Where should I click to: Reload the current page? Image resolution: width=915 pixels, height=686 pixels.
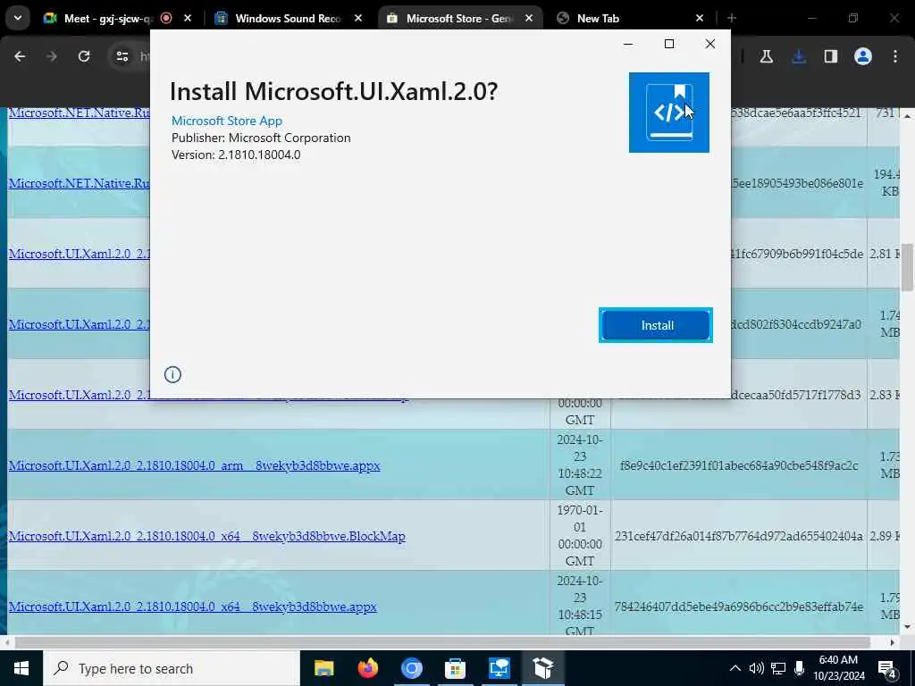pos(84,56)
